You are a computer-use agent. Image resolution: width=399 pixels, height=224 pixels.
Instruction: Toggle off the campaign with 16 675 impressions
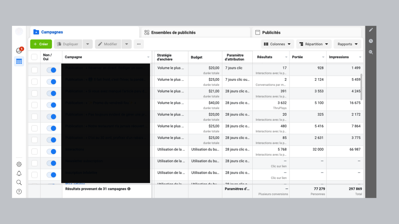pyautogui.click(x=51, y=105)
